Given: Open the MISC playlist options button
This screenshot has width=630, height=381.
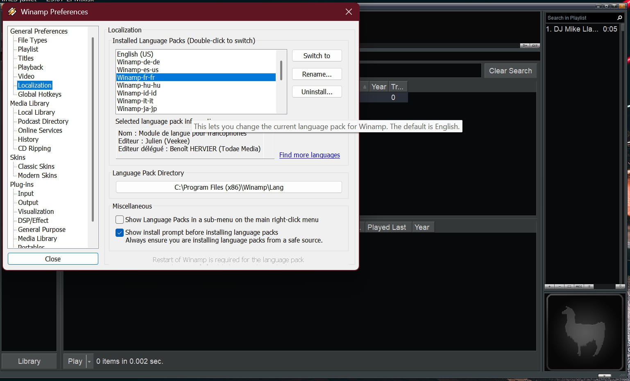Looking at the screenshot, I should (x=579, y=286).
